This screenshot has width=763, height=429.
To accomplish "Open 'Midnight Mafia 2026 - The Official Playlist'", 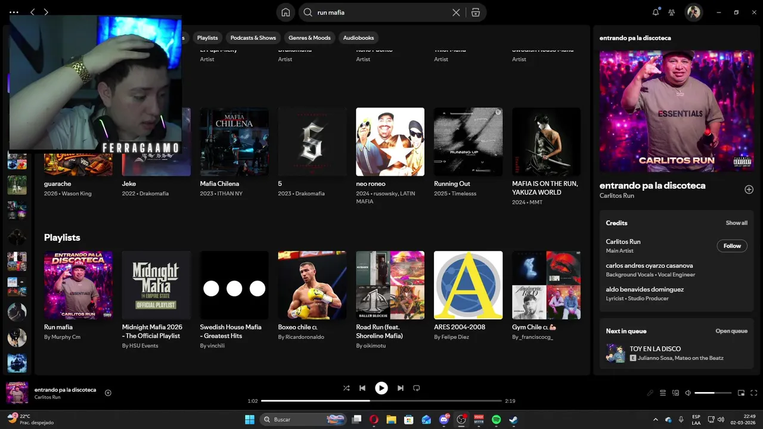I will [156, 285].
